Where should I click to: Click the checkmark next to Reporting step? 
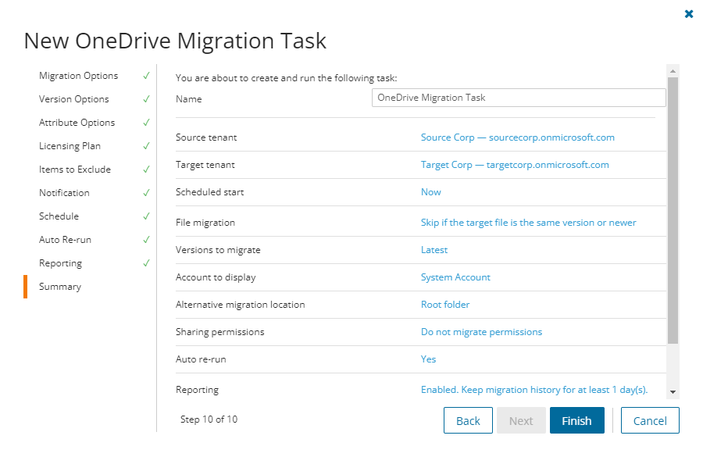(148, 262)
